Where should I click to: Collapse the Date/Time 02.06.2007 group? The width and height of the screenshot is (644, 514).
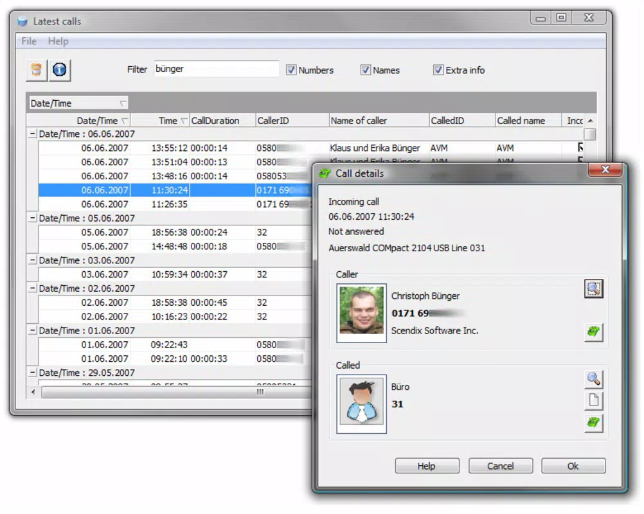click(x=32, y=288)
